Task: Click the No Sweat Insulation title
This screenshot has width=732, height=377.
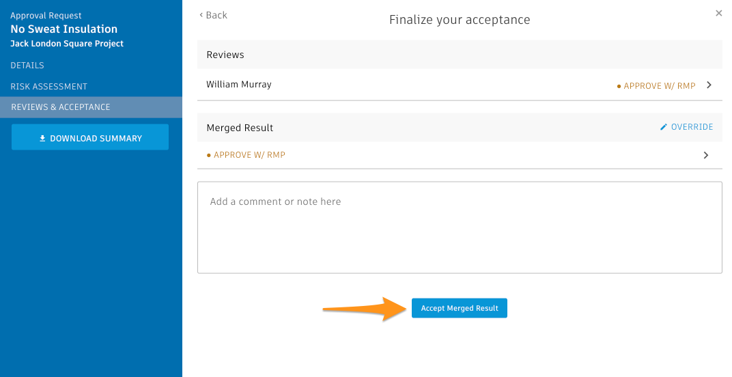Action: click(x=64, y=29)
